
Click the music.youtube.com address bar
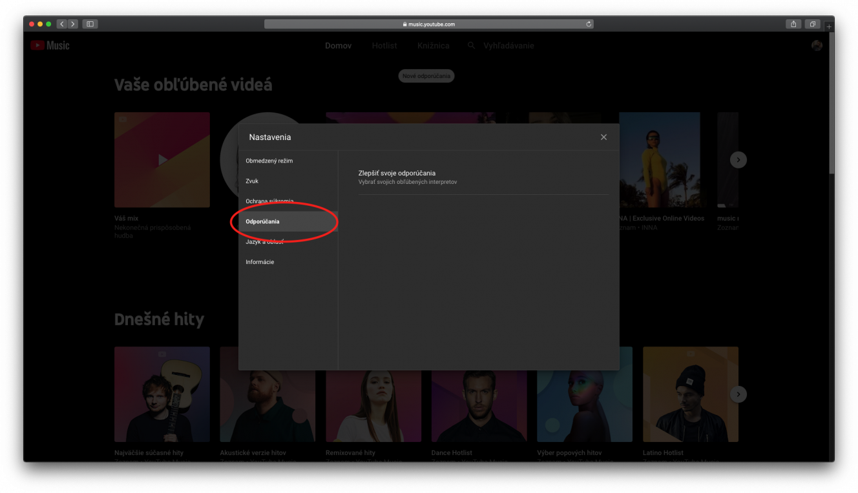(429, 24)
